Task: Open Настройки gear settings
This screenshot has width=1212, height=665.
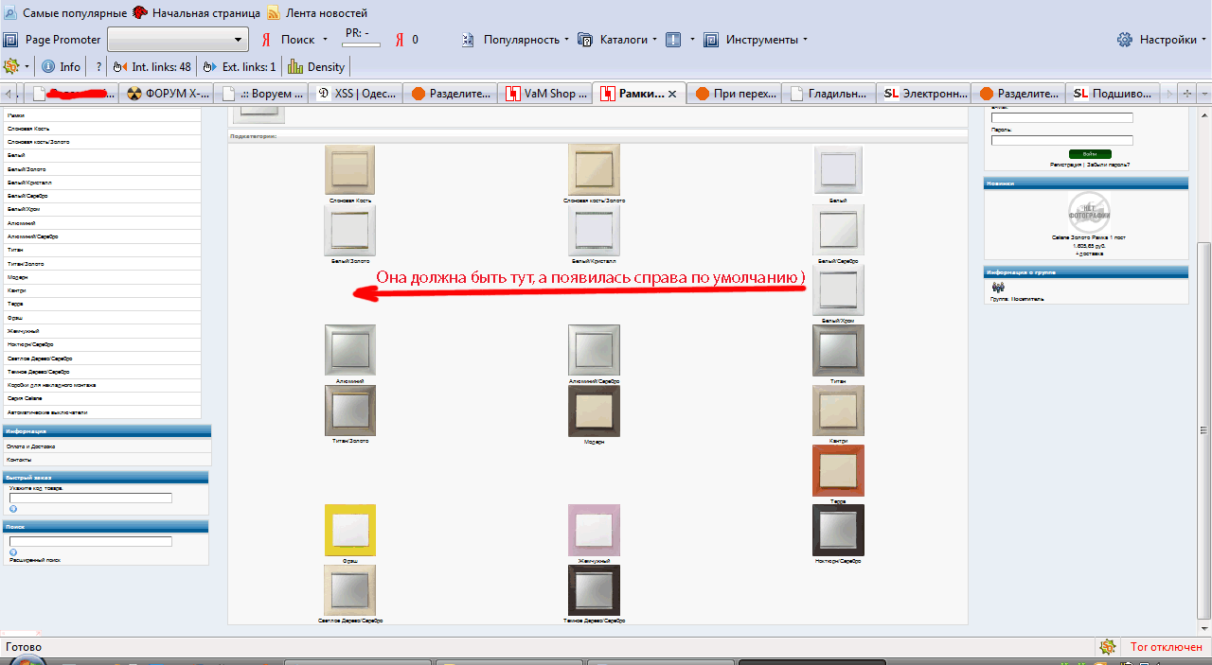Action: 1125,40
